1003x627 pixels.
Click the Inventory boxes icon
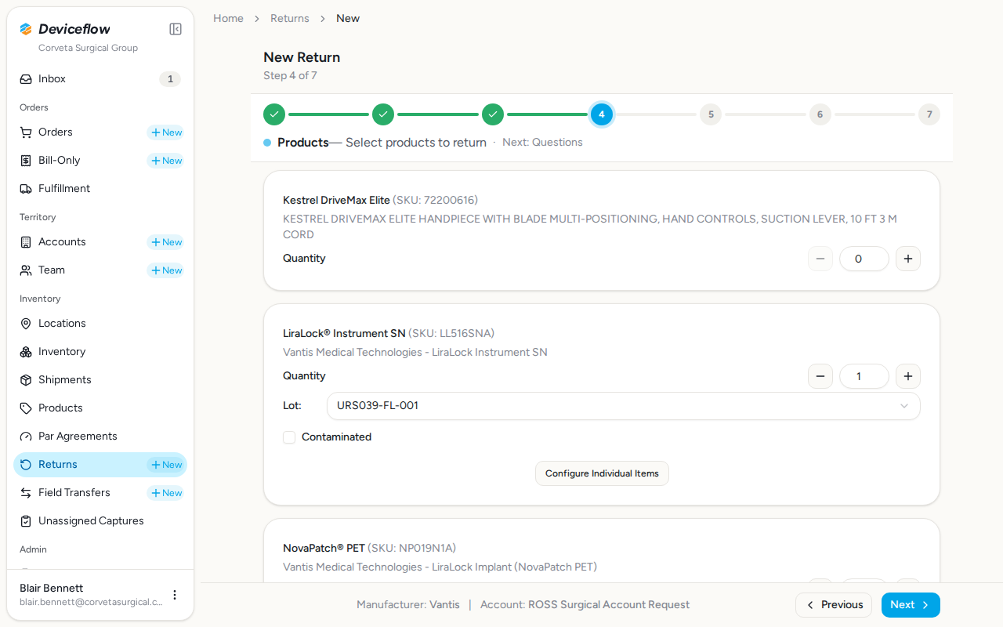[x=26, y=352]
